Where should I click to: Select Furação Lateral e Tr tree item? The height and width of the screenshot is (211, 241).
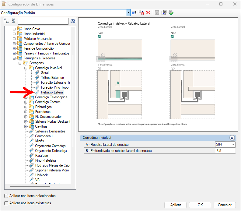tap(56, 83)
